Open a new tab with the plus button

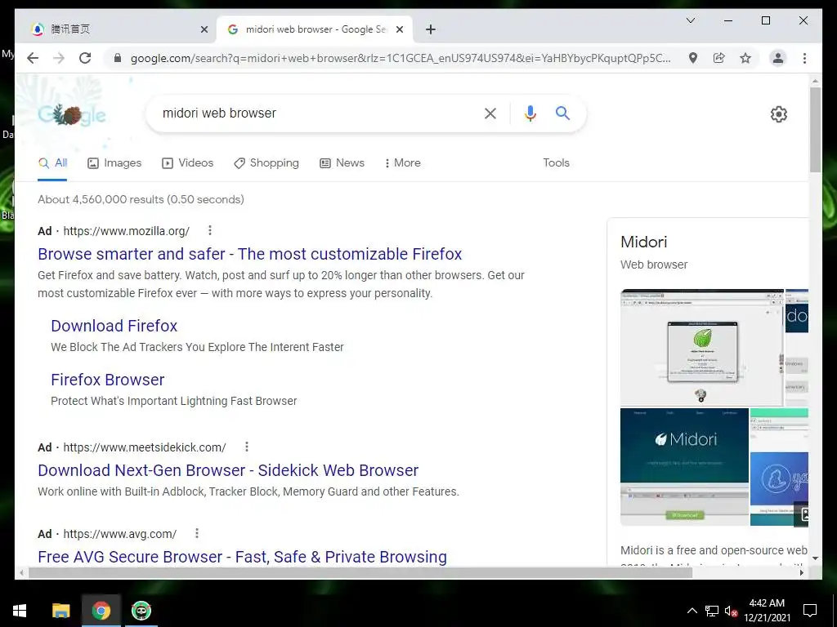coord(431,29)
